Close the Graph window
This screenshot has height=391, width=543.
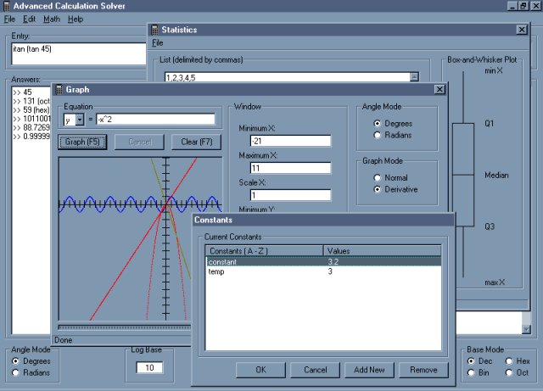439,89
